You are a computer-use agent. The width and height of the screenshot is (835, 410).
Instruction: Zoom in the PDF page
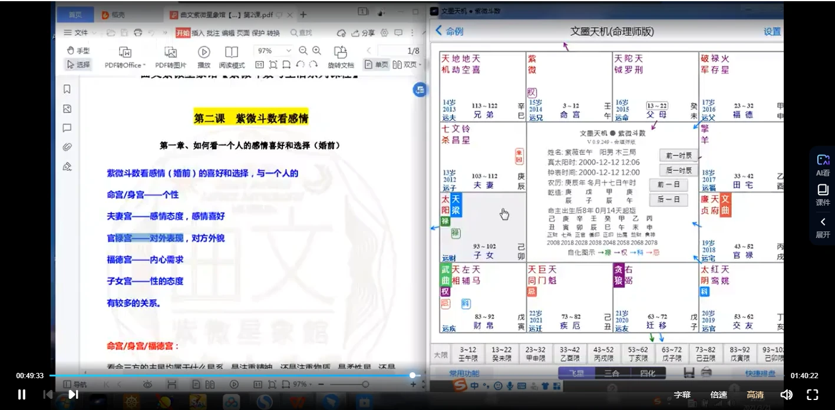click(x=316, y=51)
